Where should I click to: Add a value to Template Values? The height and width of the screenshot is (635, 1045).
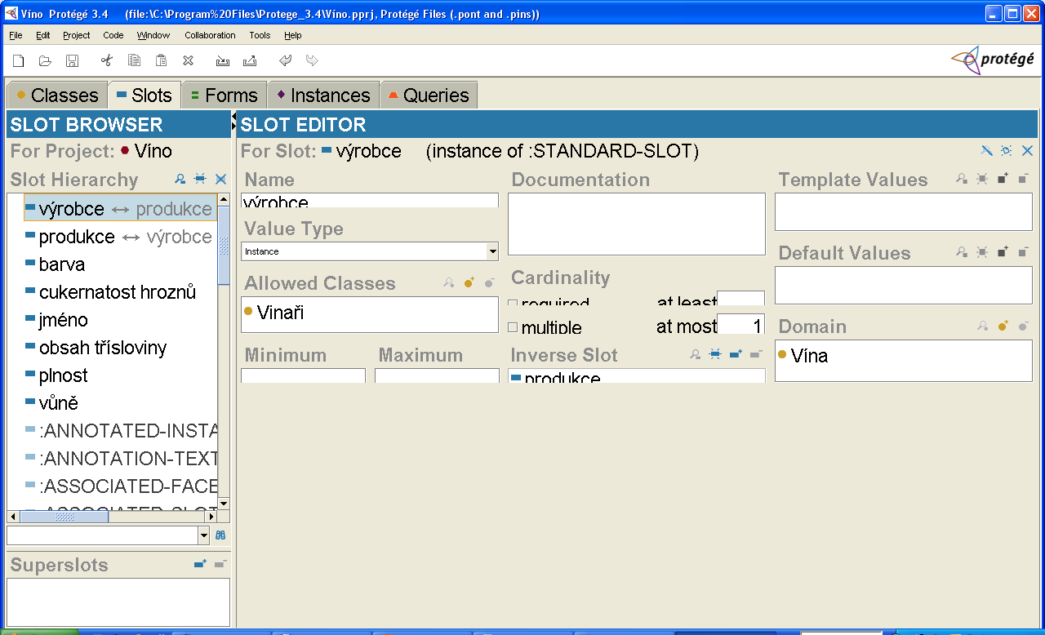pos(1003,179)
